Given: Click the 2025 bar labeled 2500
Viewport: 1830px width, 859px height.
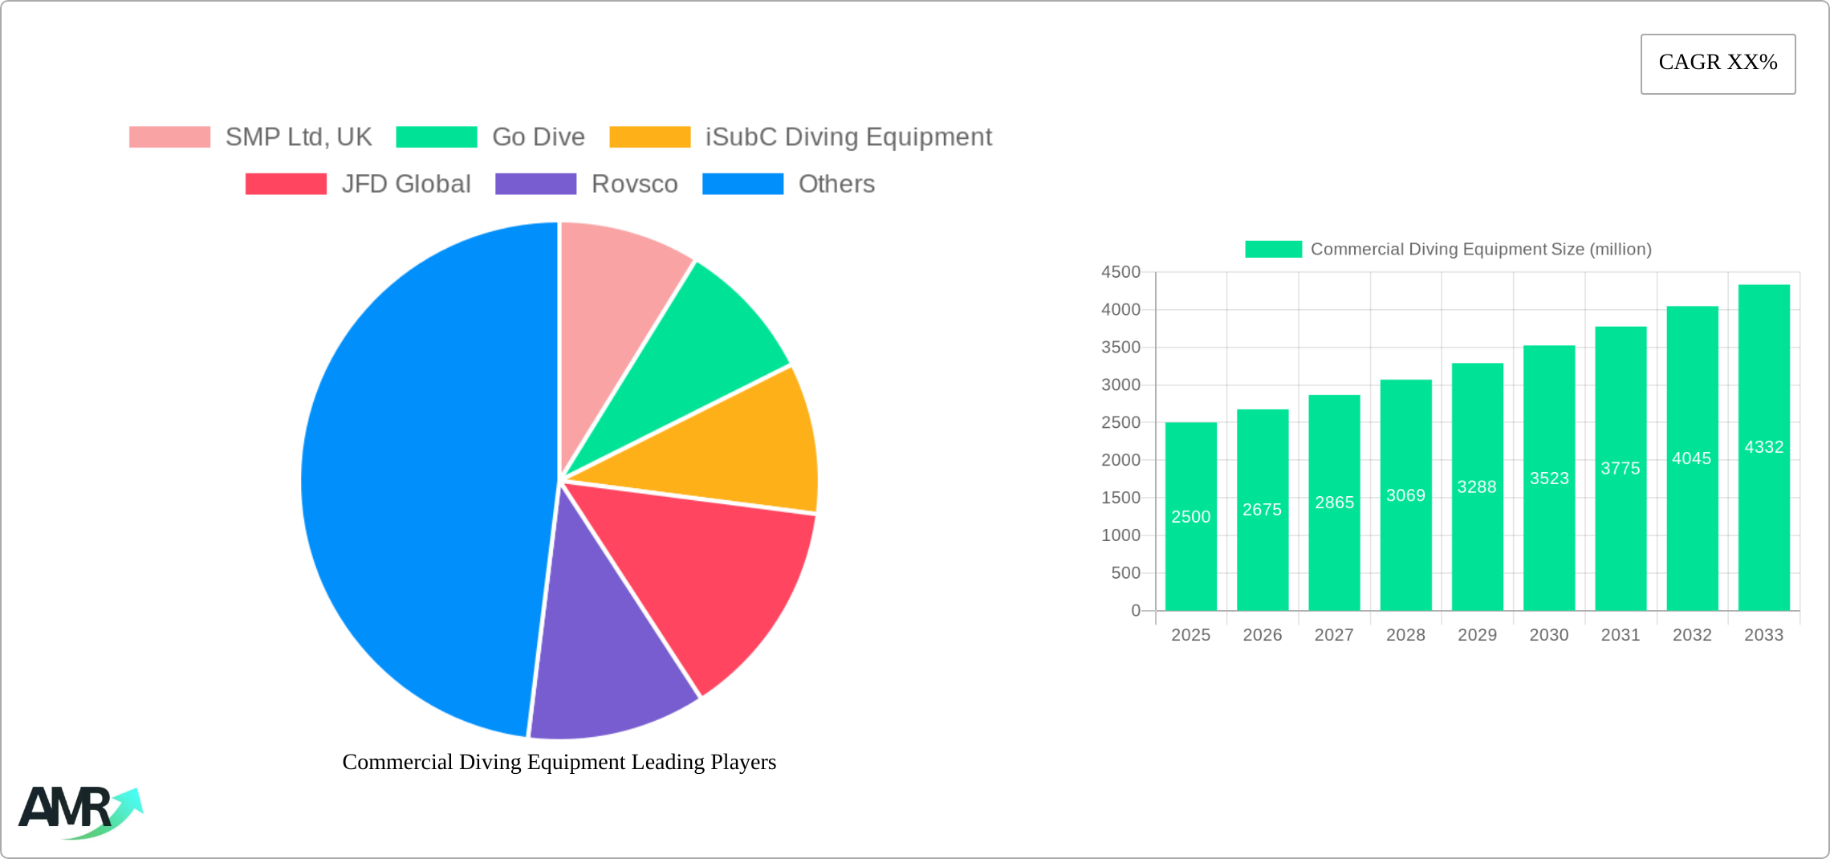Looking at the screenshot, I should [1191, 516].
